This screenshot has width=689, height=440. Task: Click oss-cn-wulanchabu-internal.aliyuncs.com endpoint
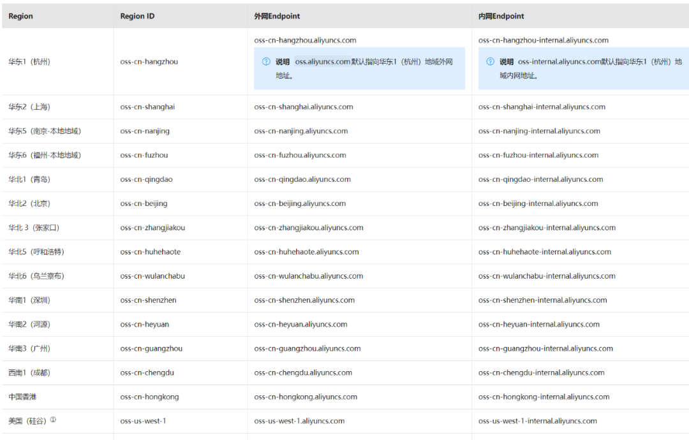547,276
